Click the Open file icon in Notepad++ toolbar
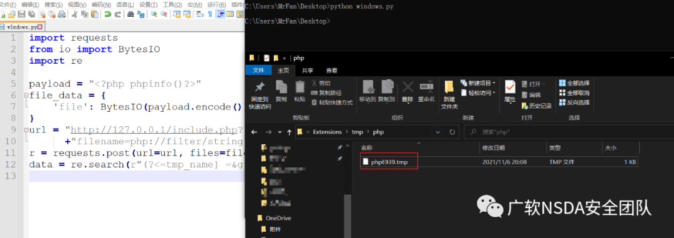 point(12,14)
